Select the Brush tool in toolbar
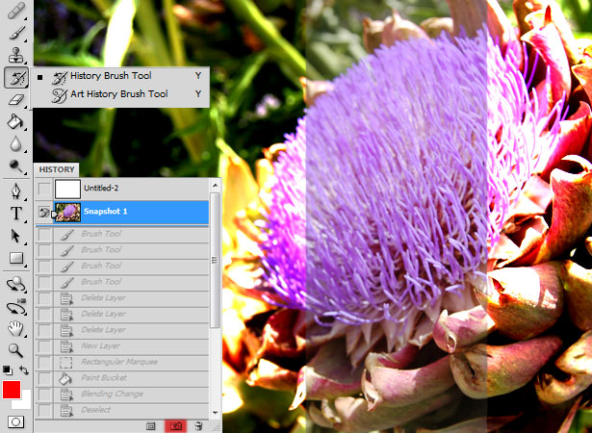 [x=15, y=34]
